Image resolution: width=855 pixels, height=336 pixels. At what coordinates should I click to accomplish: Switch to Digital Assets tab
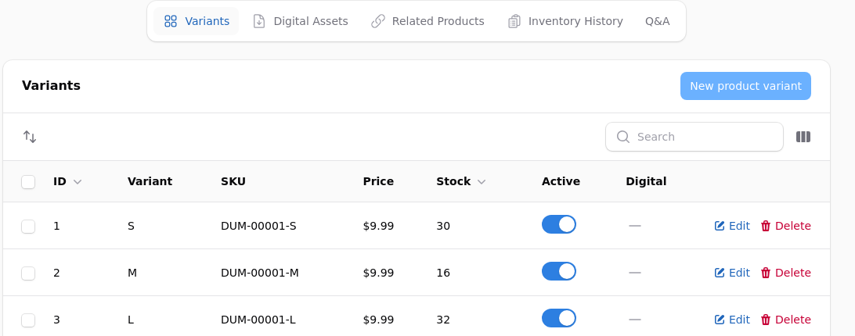coord(301,21)
